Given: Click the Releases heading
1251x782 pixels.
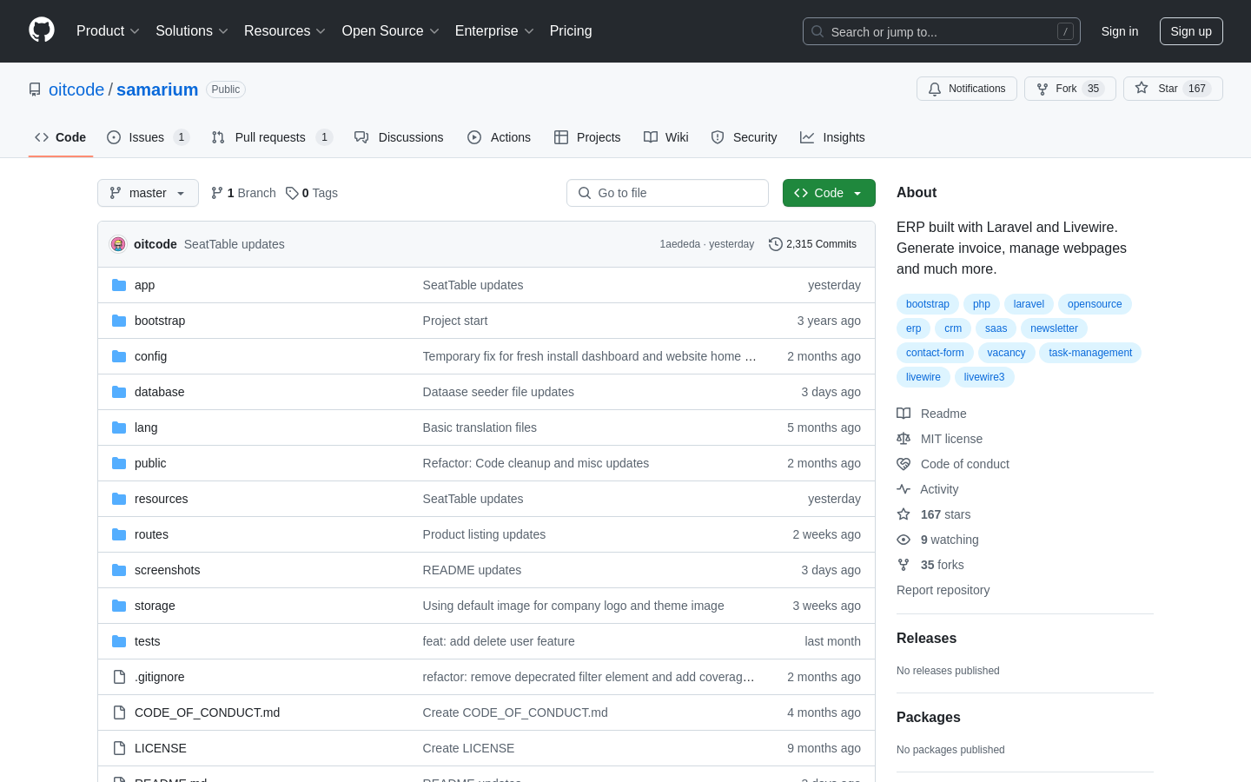Looking at the screenshot, I should tap(926, 638).
